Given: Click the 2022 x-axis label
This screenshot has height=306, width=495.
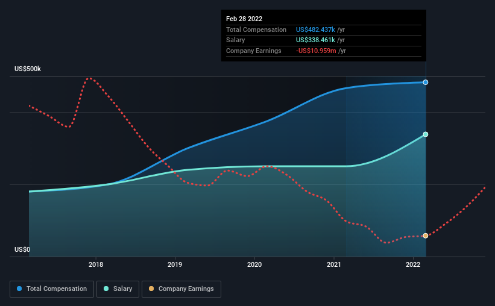Looking at the screenshot, I should tap(413, 264).
